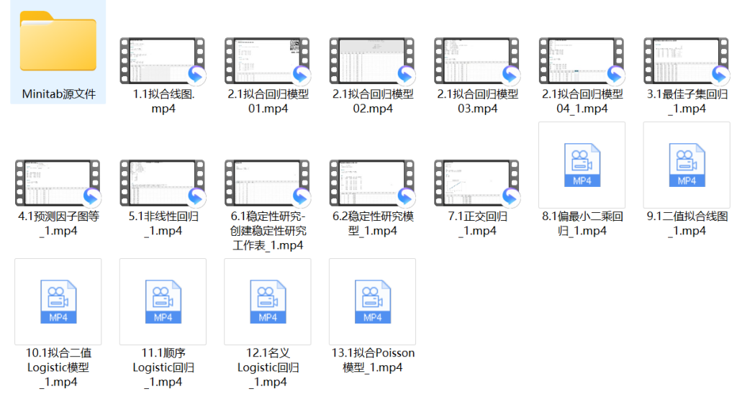Click the 10.1拟合二值Logistic模型_1.mp4 icon
This screenshot has height=407, width=737.
[58, 302]
